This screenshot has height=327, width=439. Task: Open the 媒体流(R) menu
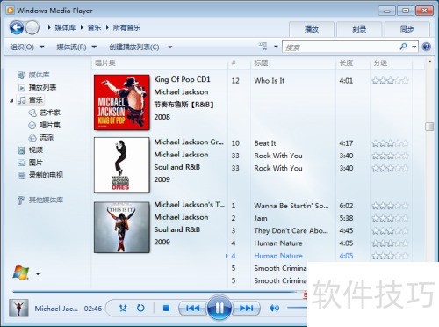point(76,47)
